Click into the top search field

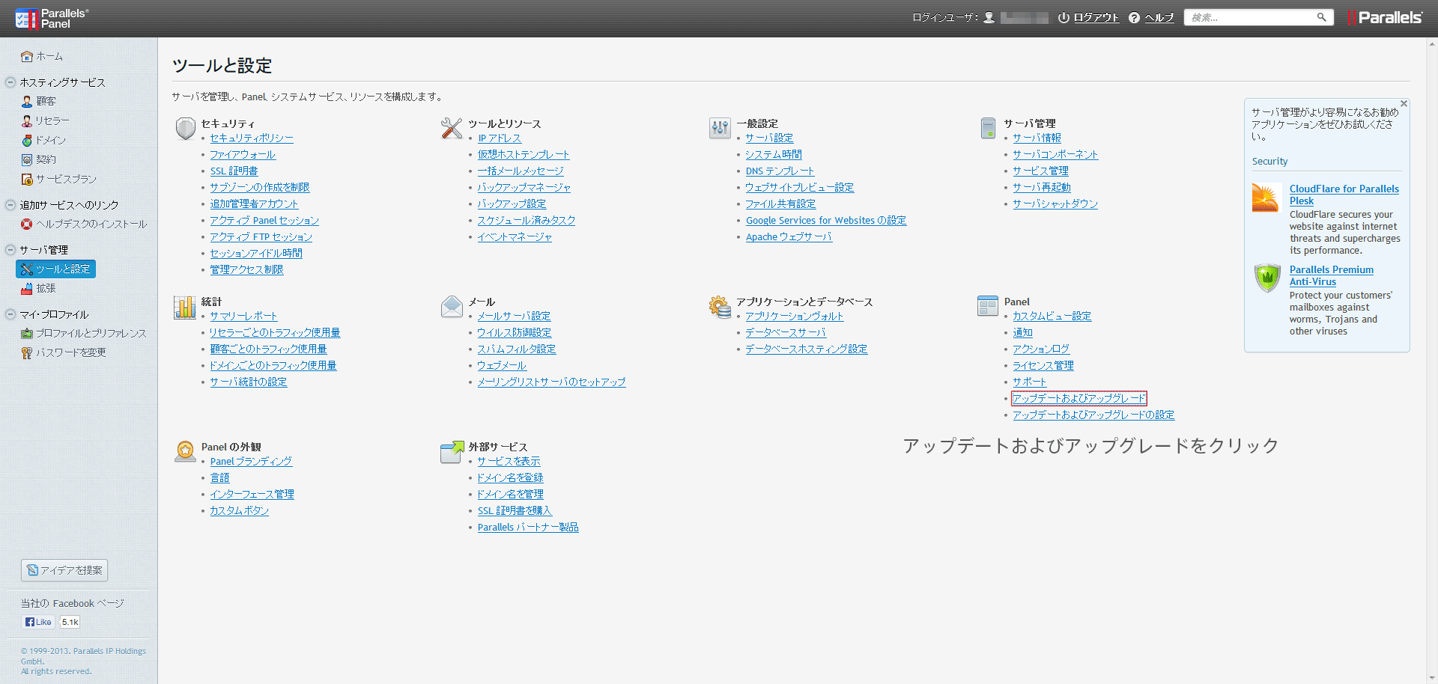coord(1251,17)
